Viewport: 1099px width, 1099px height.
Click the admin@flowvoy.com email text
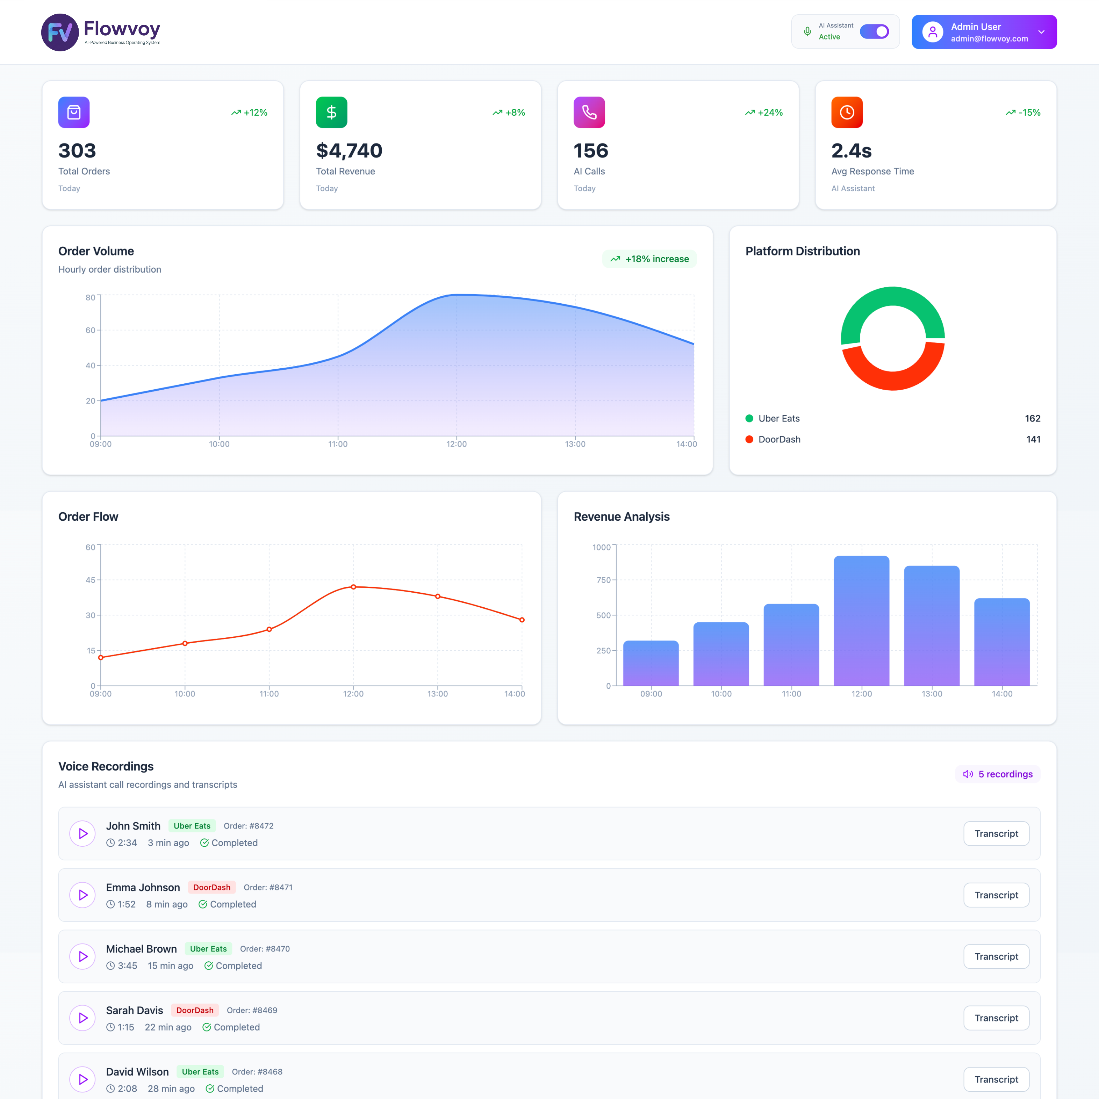(989, 39)
